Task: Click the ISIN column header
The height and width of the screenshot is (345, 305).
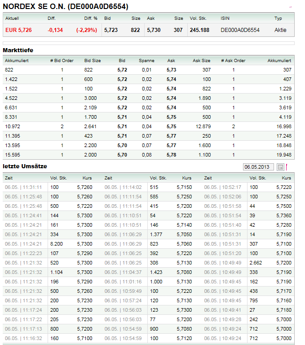Action: point(225,18)
